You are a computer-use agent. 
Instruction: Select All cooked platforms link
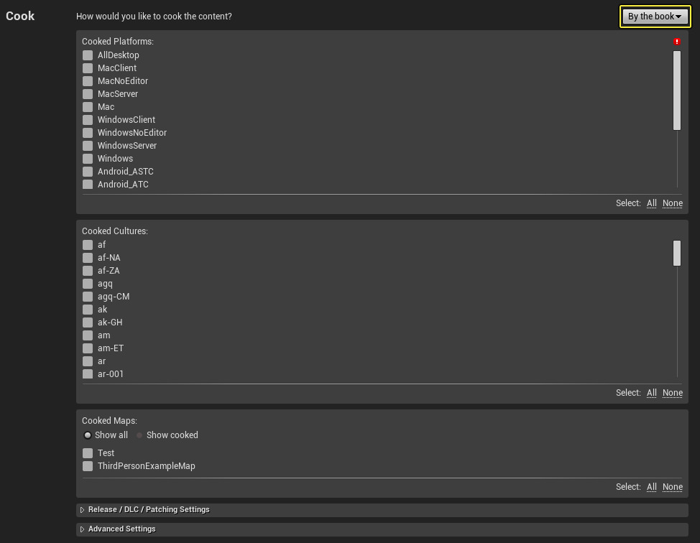click(651, 203)
